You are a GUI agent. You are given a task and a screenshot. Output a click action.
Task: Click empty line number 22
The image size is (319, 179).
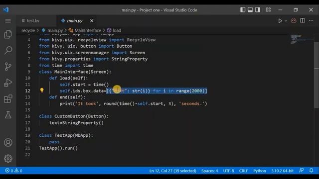[28, 155]
